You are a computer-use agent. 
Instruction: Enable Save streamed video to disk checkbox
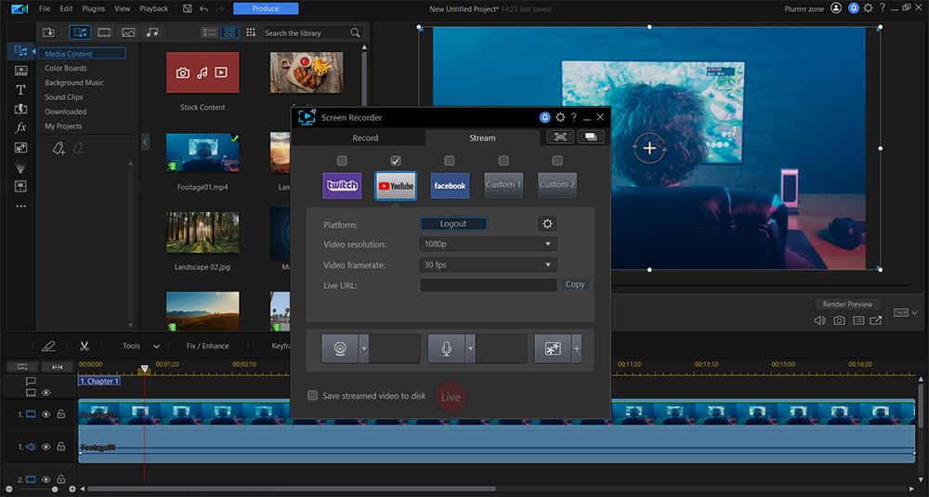click(x=313, y=396)
